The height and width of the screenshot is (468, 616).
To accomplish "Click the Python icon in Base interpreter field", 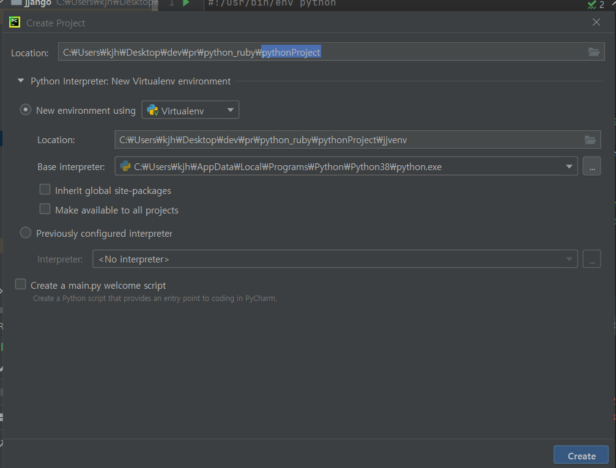I will click(125, 166).
